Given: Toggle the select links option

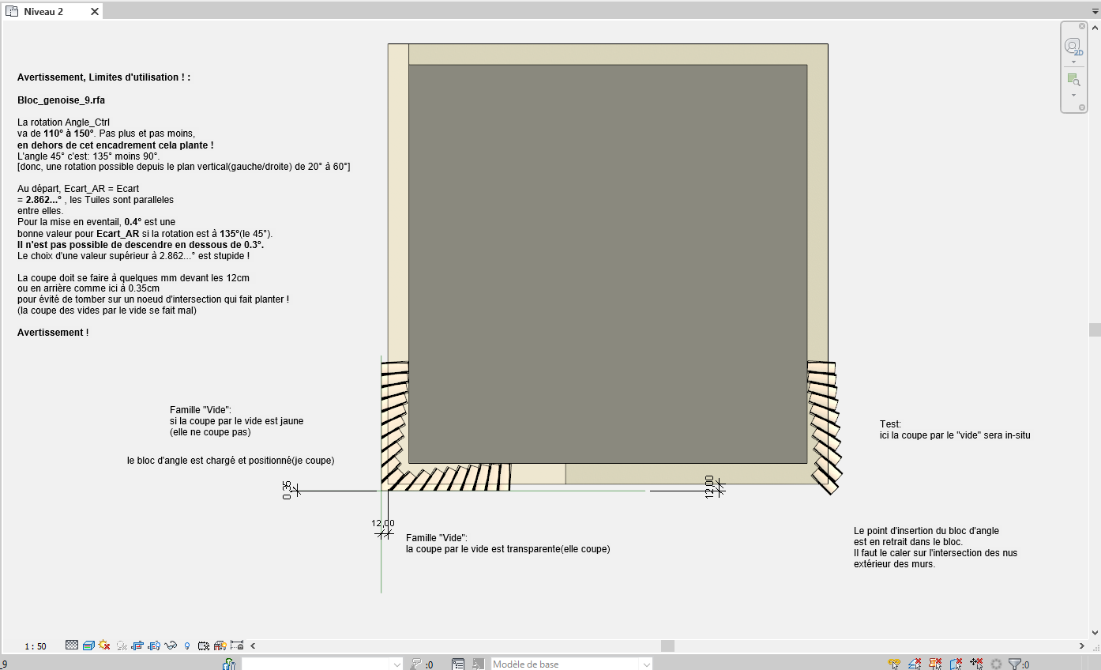Looking at the screenshot, I should (894, 664).
